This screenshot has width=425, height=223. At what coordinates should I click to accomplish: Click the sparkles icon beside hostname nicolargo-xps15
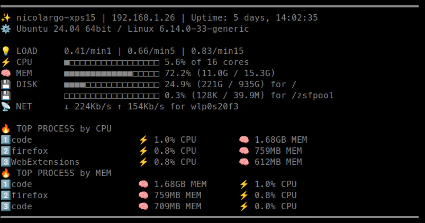coord(6,18)
